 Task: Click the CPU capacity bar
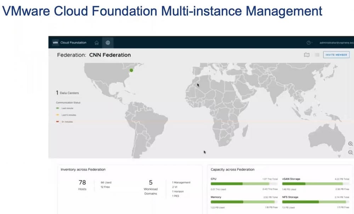[244, 184]
